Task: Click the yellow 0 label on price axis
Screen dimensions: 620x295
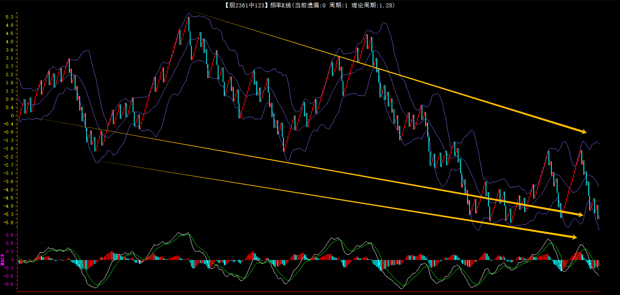Action: tap(12, 116)
